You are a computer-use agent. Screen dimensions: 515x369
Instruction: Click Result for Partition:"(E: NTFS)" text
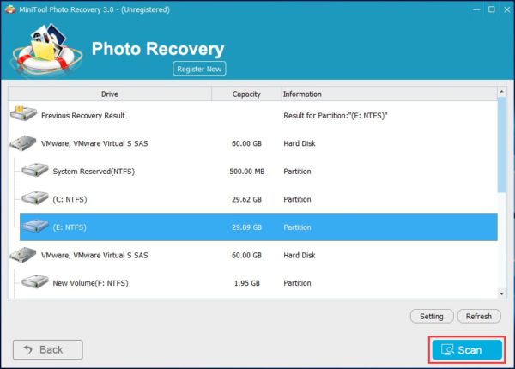point(336,116)
